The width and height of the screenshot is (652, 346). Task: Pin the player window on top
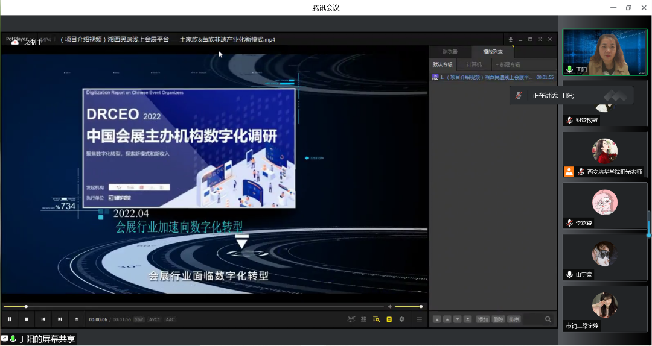coord(510,39)
